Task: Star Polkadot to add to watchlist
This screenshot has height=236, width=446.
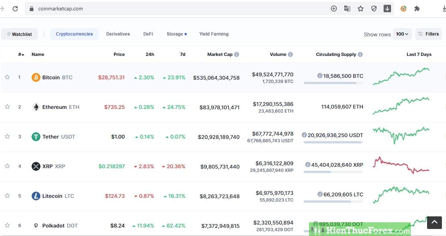Action: [7, 225]
